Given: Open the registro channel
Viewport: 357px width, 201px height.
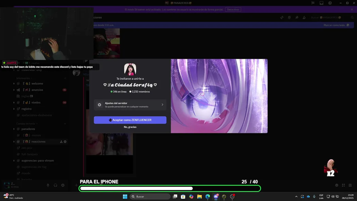Looking at the screenshot, I should point(40,109).
